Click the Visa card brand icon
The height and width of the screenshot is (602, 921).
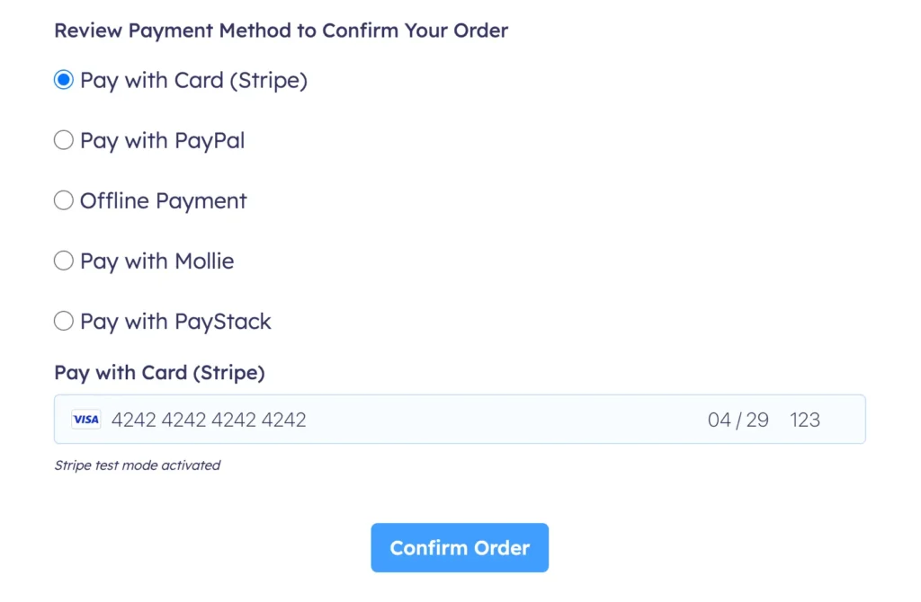[85, 419]
